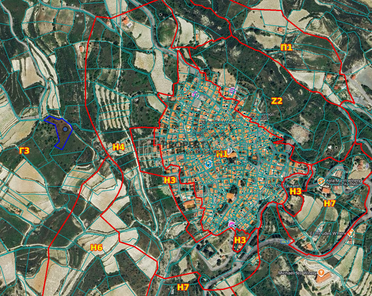Select the blue dot inside the blue-outlined parcel
This screenshot has width=372, height=296.
point(65,129)
